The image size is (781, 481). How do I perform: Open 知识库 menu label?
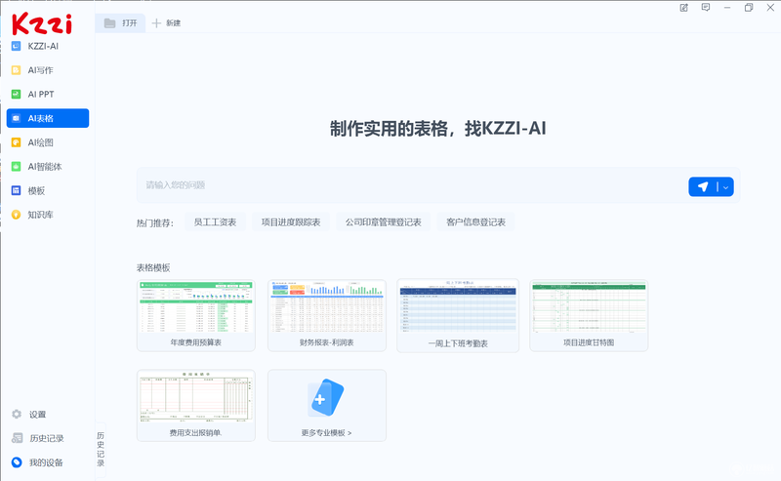point(40,215)
